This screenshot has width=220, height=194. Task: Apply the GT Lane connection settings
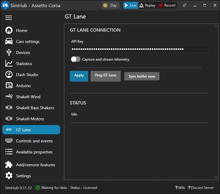pyautogui.click(x=79, y=76)
